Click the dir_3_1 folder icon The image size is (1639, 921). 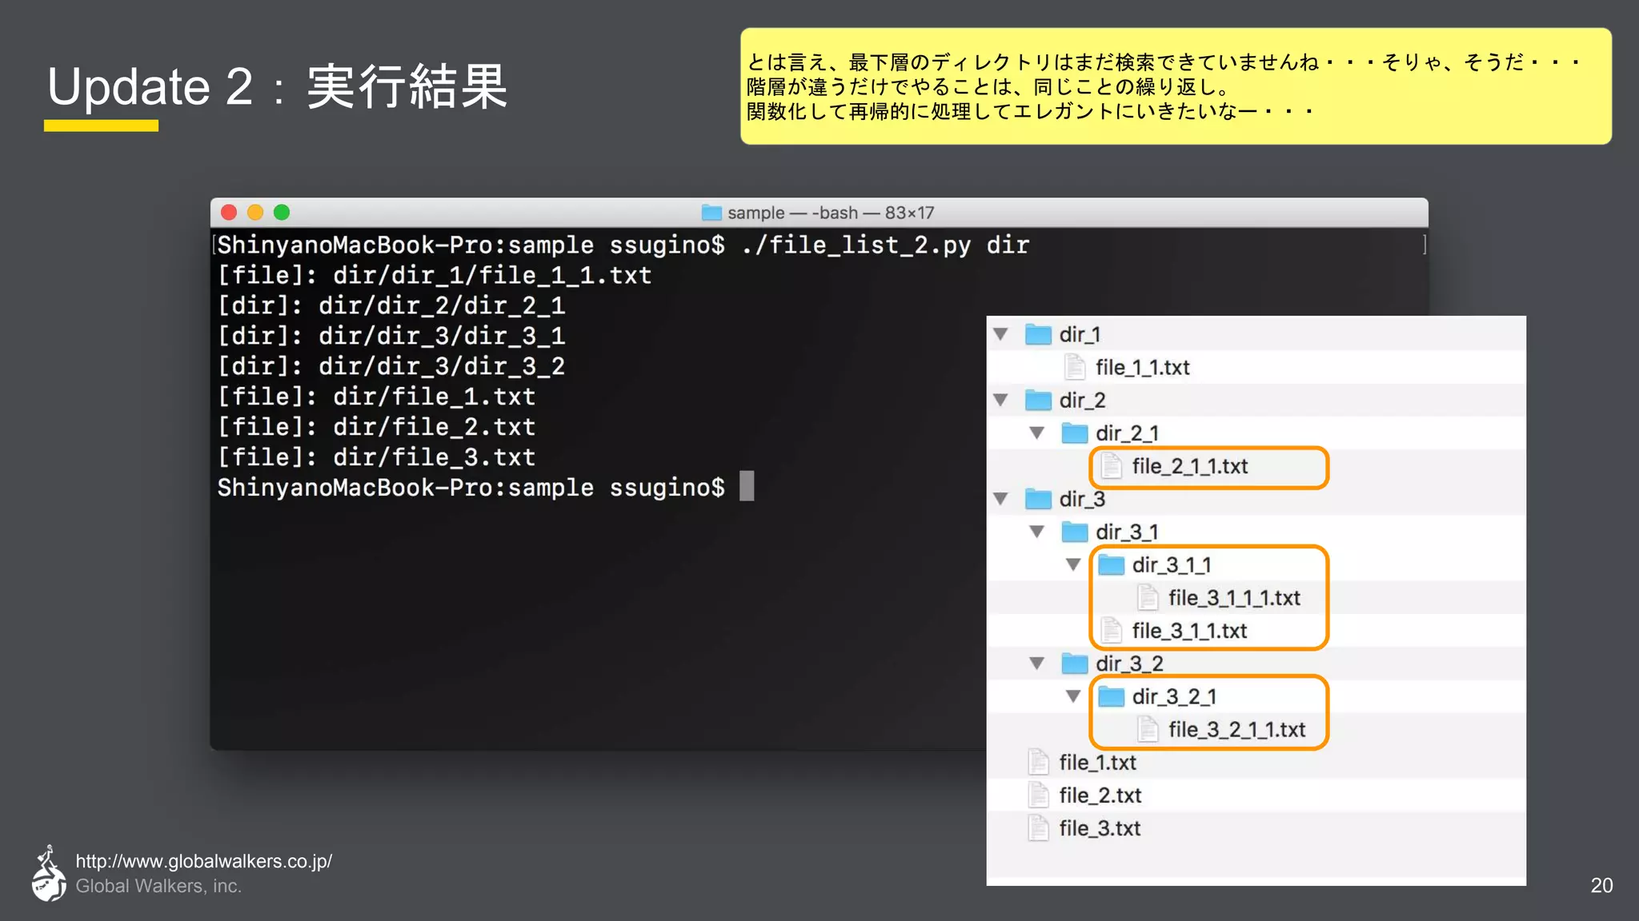point(1075,532)
